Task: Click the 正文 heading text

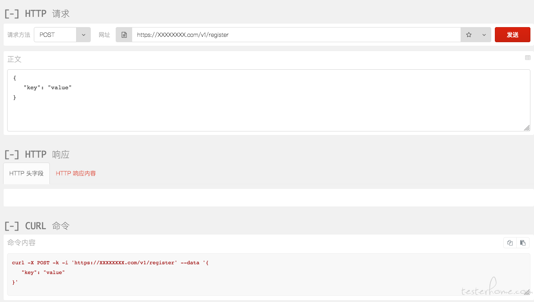Action: [14, 59]
